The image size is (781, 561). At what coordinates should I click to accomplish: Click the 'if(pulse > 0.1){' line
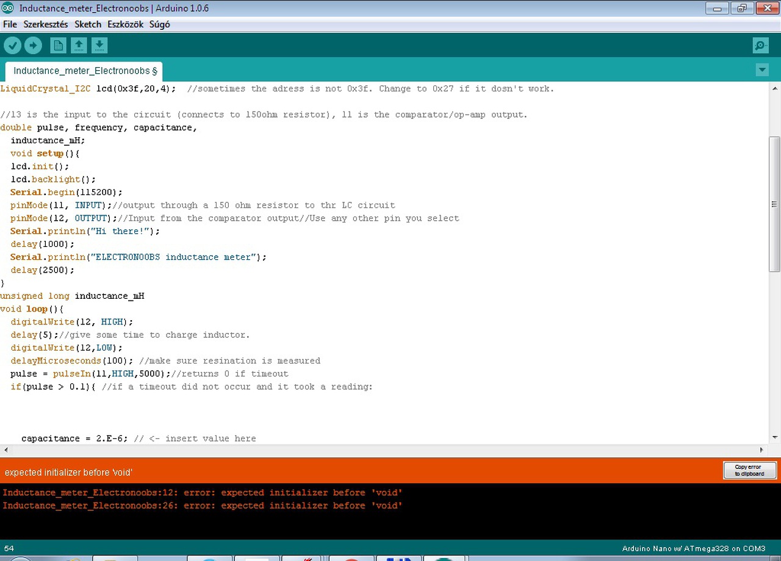click(x=192, y=387)
